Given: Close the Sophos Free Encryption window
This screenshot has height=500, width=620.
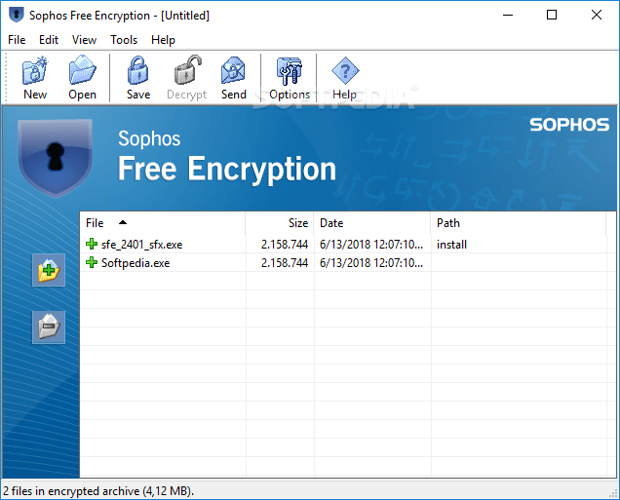Looking at the screenshot, I should tap(597, 15).
